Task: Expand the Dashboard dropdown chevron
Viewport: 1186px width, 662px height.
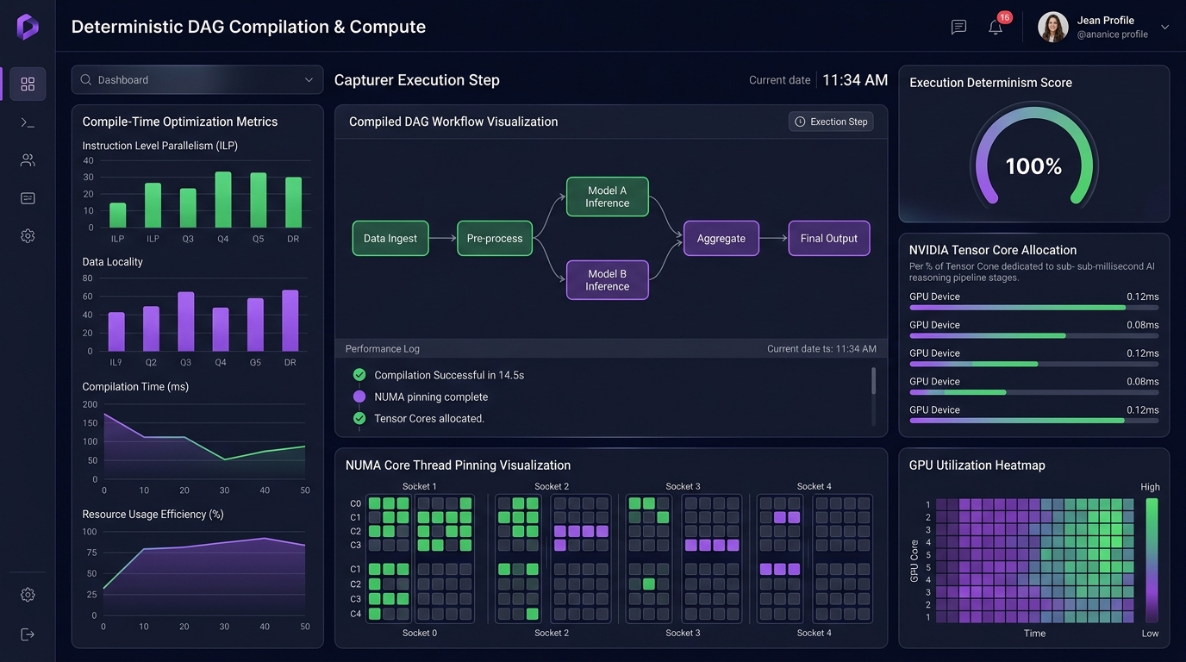Action: pos(309,80)
